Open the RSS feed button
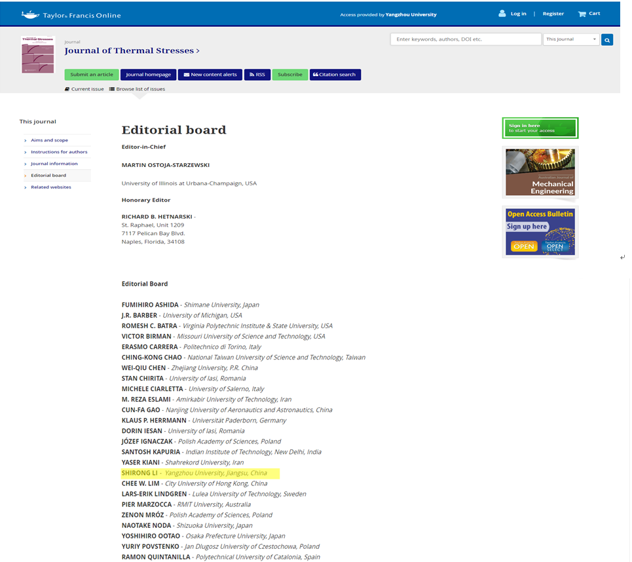Image resolution: width=632 pixels, height=562 pixels. tap(257, 75)
